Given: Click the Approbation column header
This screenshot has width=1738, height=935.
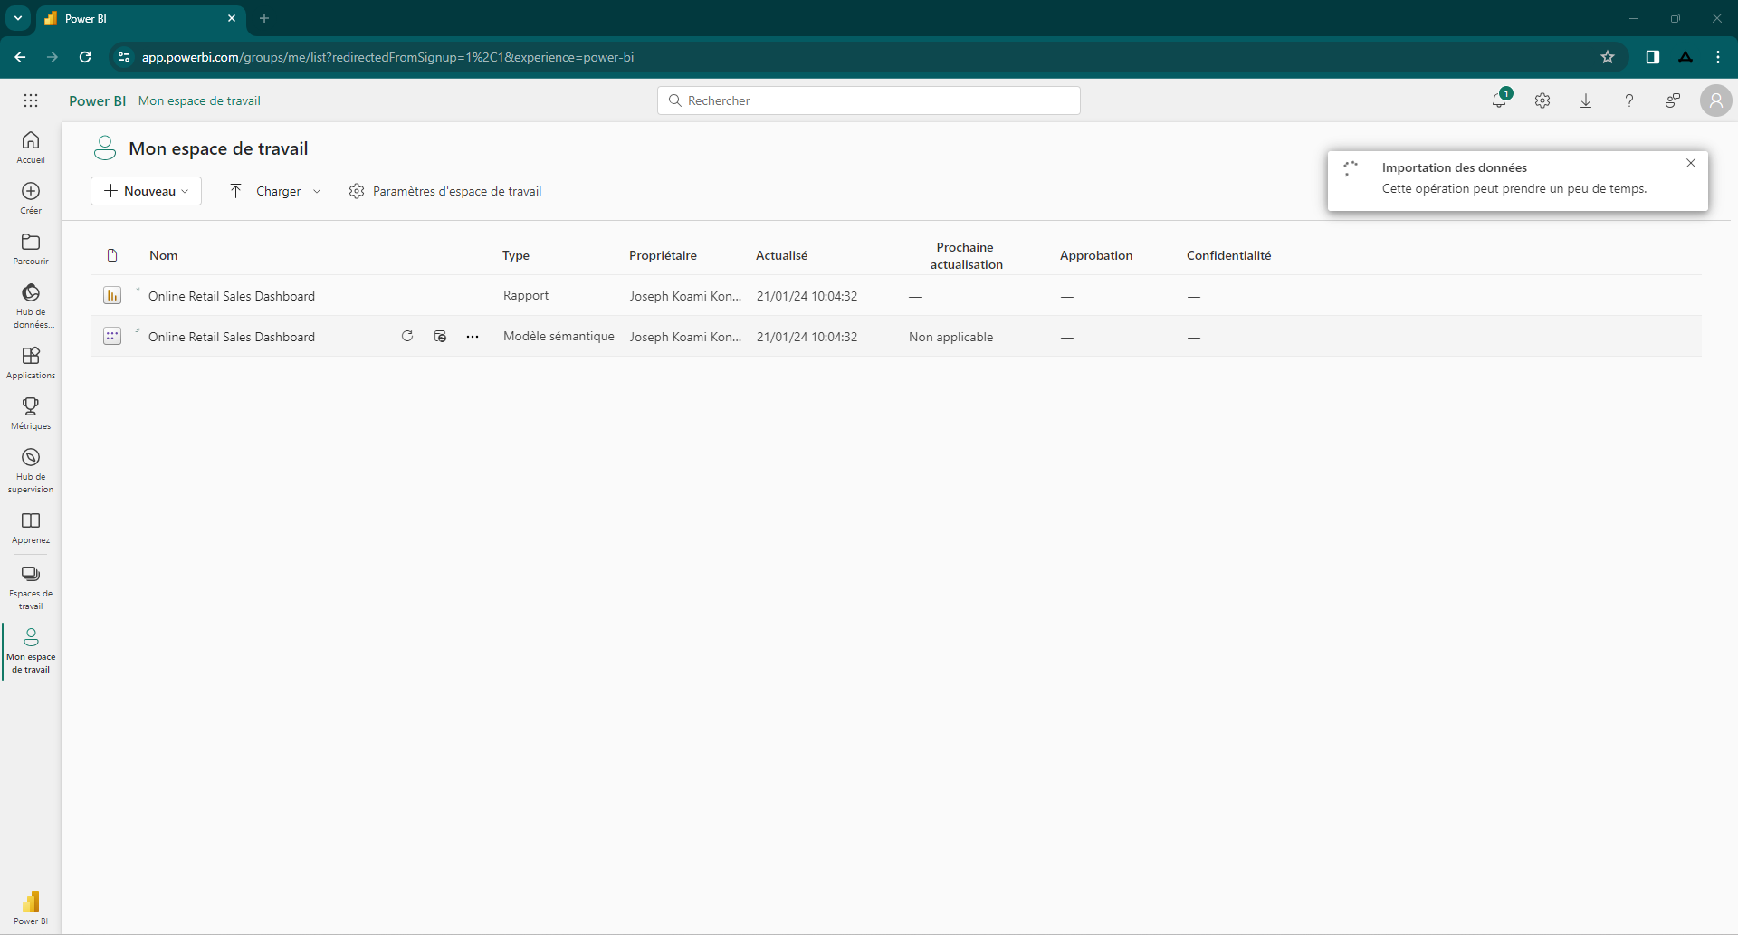Looking at the screenshot, I should click(x=1096, y=255).
